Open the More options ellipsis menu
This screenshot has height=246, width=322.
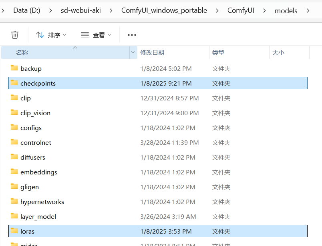coord(132,35)
